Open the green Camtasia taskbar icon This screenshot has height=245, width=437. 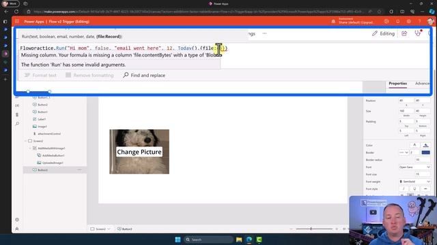click(x=259, y=240)
